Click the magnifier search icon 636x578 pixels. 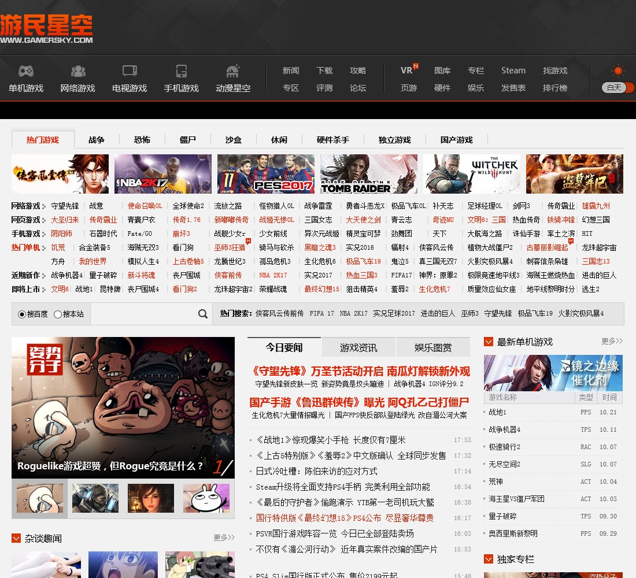click(203, 314)
